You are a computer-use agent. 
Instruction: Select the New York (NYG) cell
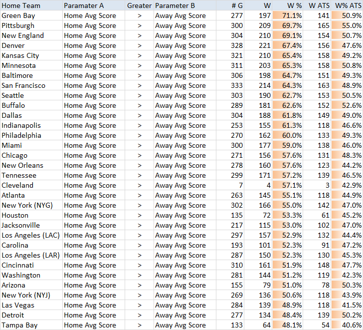pyautogui.click(x=31, y=205)
